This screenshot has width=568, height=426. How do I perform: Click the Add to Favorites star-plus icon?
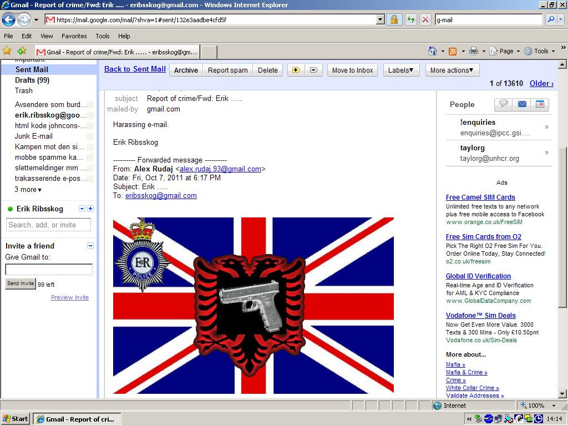click(x=22, y=51)
